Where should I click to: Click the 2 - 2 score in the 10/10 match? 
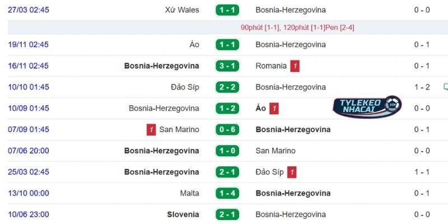click(x=227, y=87)
